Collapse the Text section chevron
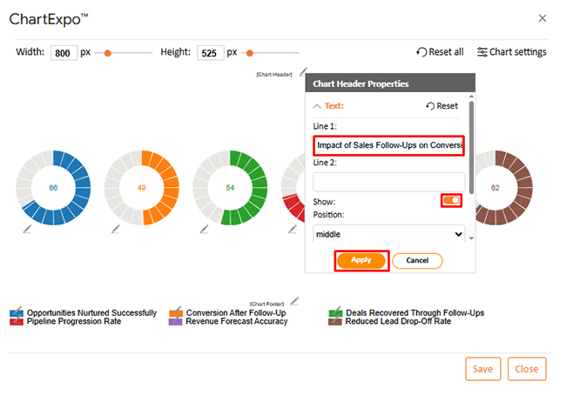The height and width of the screenshot is (395, 566). click(316, 105)
